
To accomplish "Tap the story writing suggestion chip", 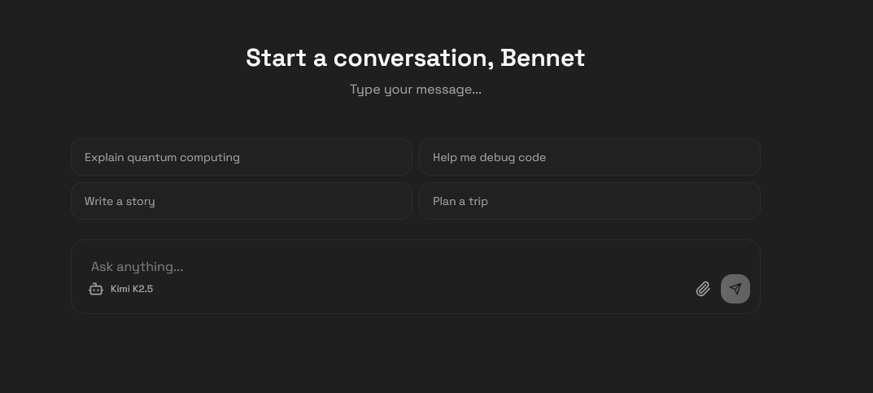I will click(x=242, y=201).
